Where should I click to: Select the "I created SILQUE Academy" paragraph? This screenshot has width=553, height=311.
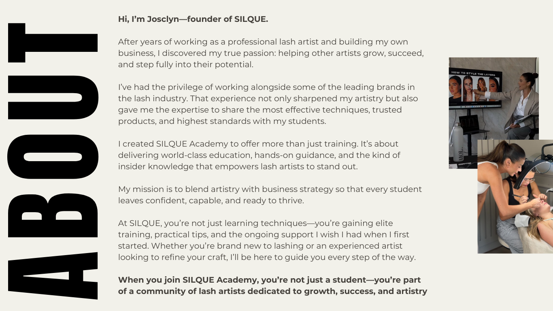pyautogui.click(x=258, y=155)
